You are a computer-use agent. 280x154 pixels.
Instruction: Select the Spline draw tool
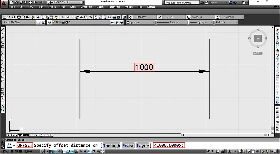[x=3, y=64]
